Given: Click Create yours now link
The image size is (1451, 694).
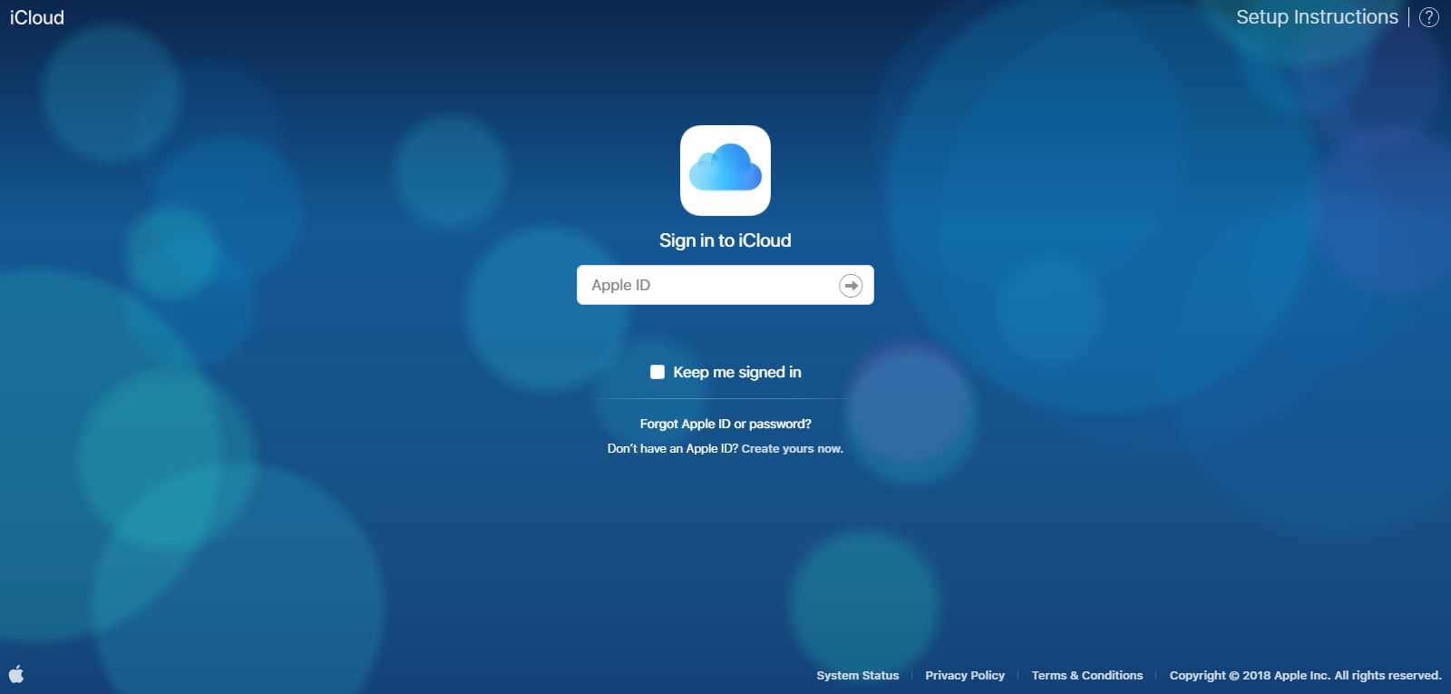Looking at the screenshot, I should coord(793,448).
